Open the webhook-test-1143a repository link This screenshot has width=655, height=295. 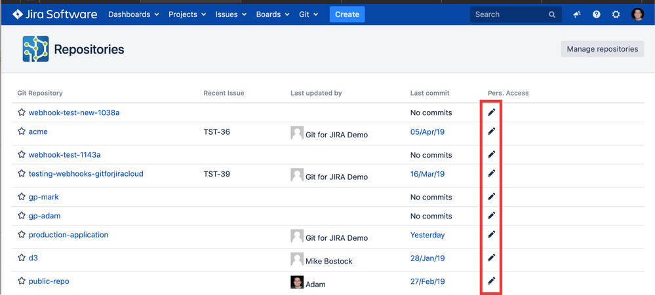click(65, 155)
